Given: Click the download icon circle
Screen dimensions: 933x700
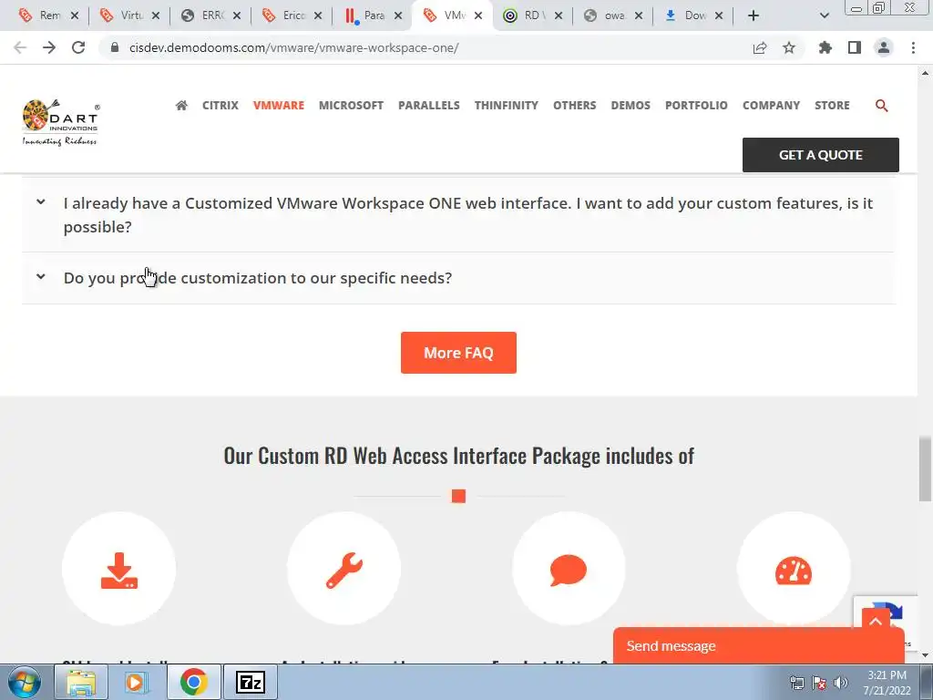Looking at the screenshot, I should (x=119, y=569).
